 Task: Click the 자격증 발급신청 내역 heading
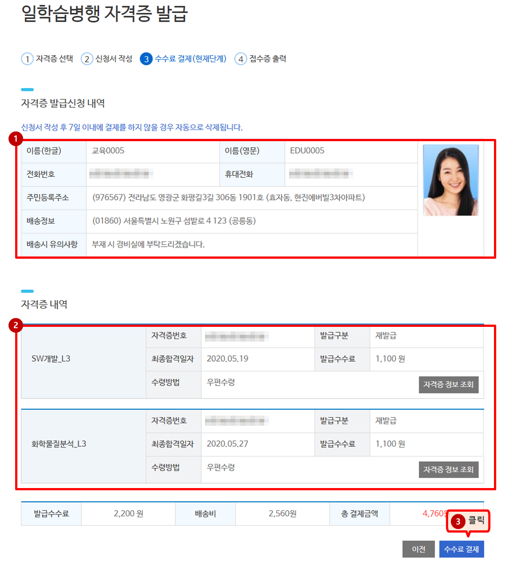[x=63, y=103]
